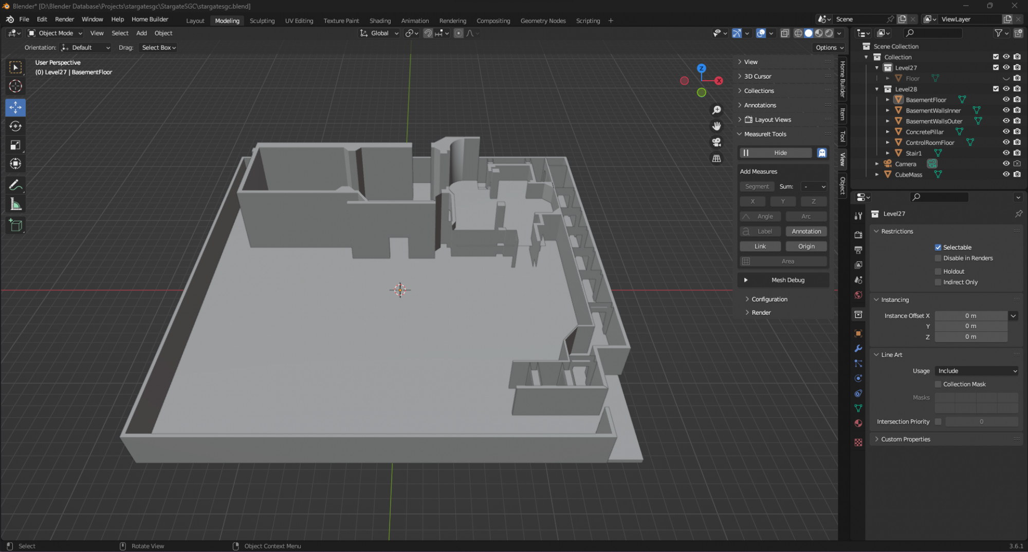This screenshot has height=552, width=1028.
Task: Click the Annotation button in MeasureIt
Action: [806, 232]
